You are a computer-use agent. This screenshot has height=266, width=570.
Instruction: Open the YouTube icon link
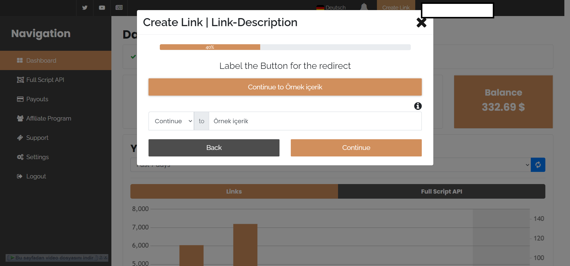[102, 8]
